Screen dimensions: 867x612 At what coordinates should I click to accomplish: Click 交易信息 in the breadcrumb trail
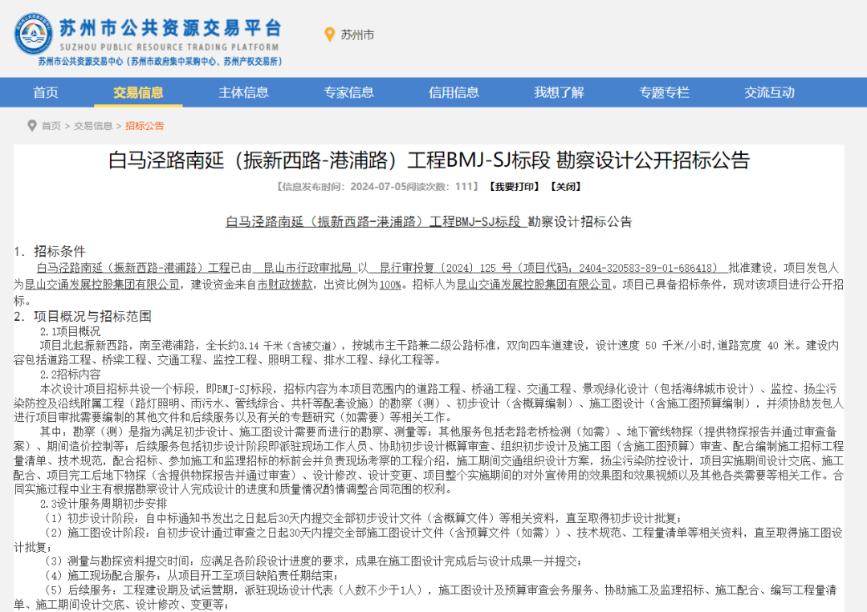(x=93, y=126)
